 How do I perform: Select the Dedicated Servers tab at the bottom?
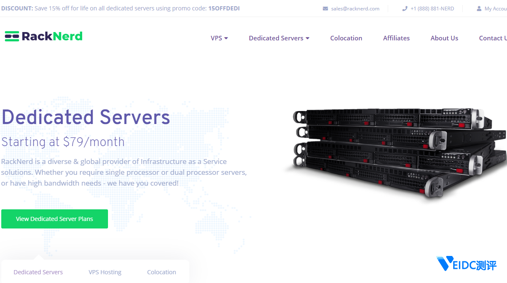tap(38, 272)
